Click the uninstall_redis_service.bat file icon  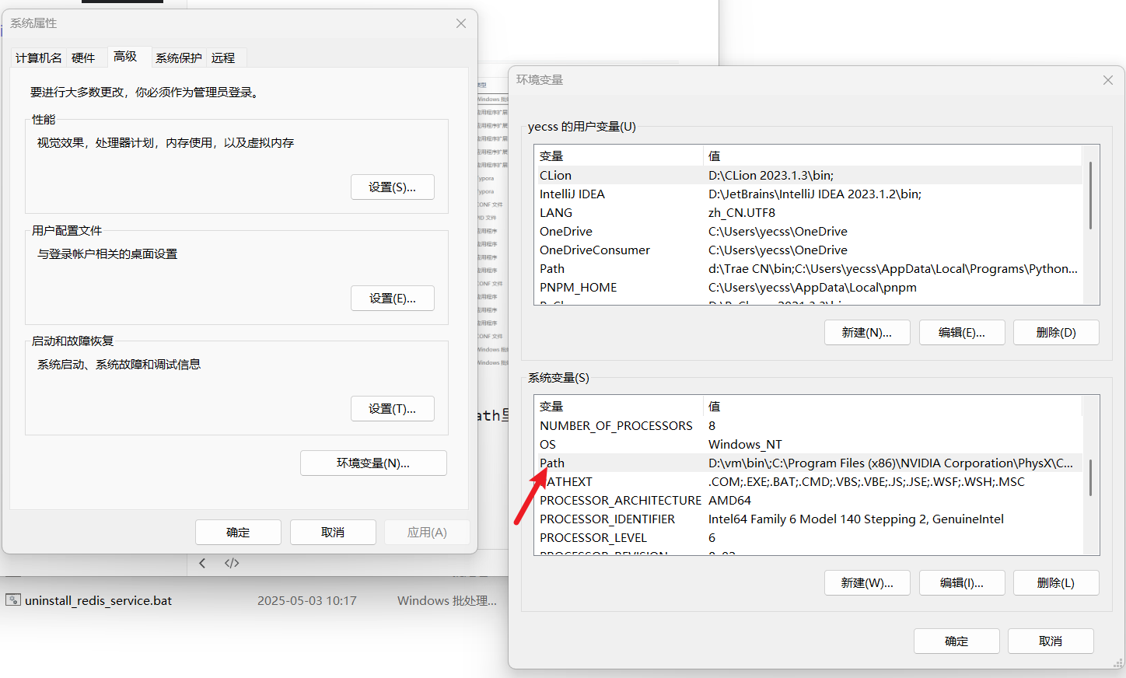click(13, 600)
